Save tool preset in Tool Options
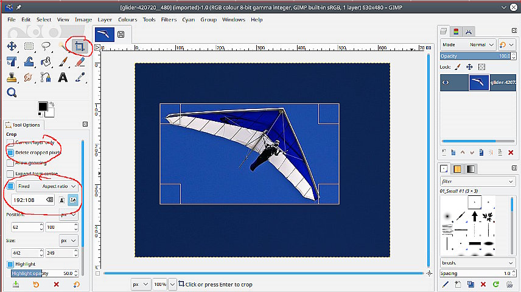521x292 pixels. click(x=16, y=285)
